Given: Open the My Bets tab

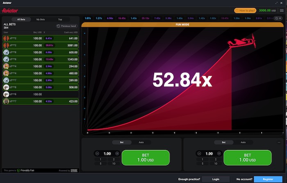Looking at the screenshot, I should 41,19.
